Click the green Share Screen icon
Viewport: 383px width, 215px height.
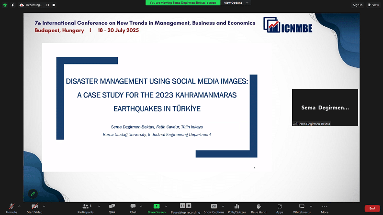point(157,206)
